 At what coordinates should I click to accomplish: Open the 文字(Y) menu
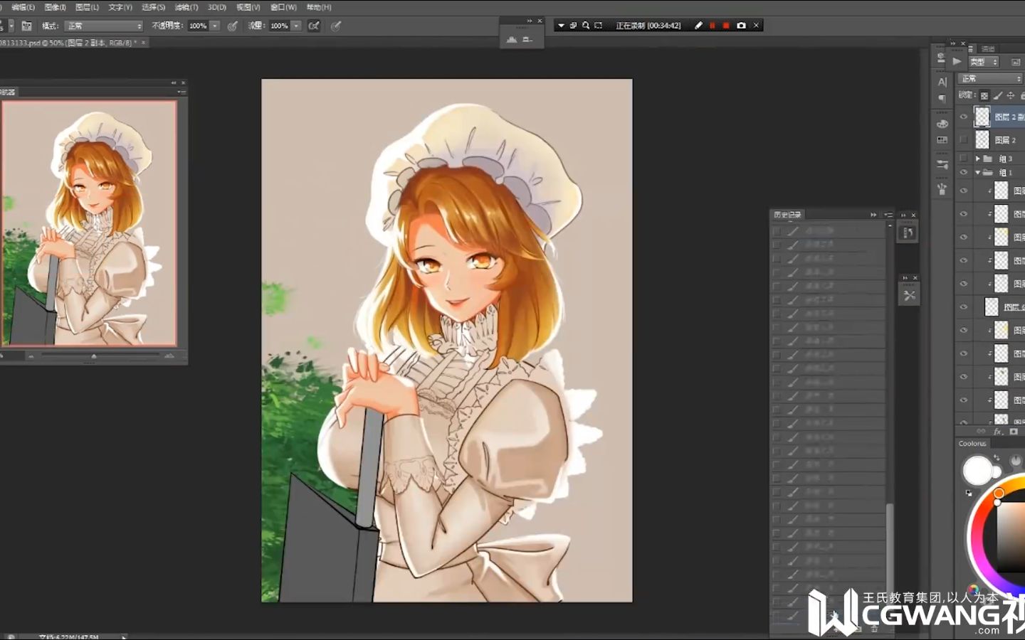tap(120, 7)
